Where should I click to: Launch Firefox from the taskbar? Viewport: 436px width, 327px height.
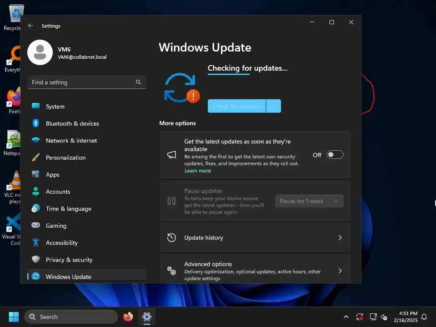click(x=128, y=317)
